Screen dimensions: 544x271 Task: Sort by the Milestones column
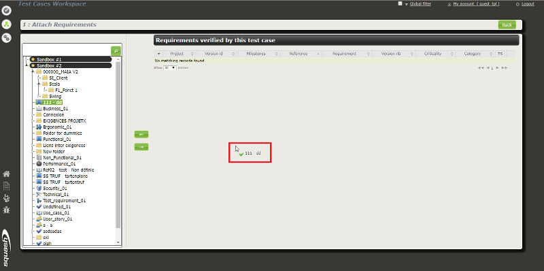pyautogui.click(x=258, y=54)
